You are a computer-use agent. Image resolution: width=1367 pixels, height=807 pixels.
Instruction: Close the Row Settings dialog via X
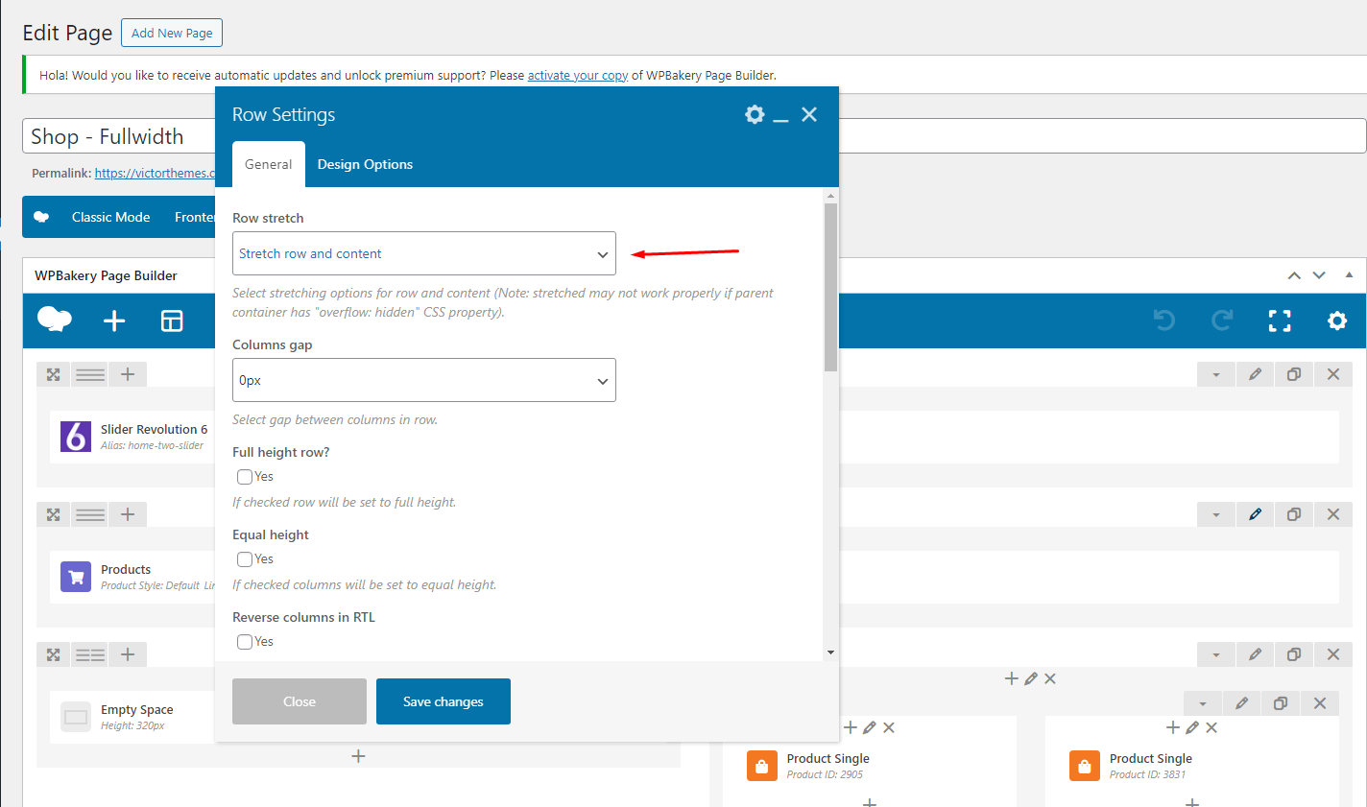809,115
